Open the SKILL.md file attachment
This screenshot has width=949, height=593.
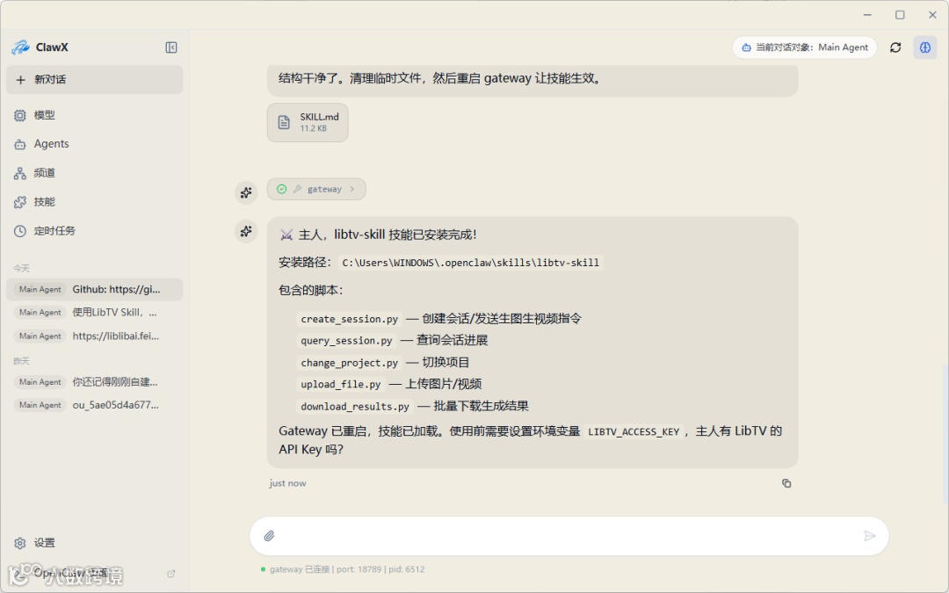click(x=308, y=122)
